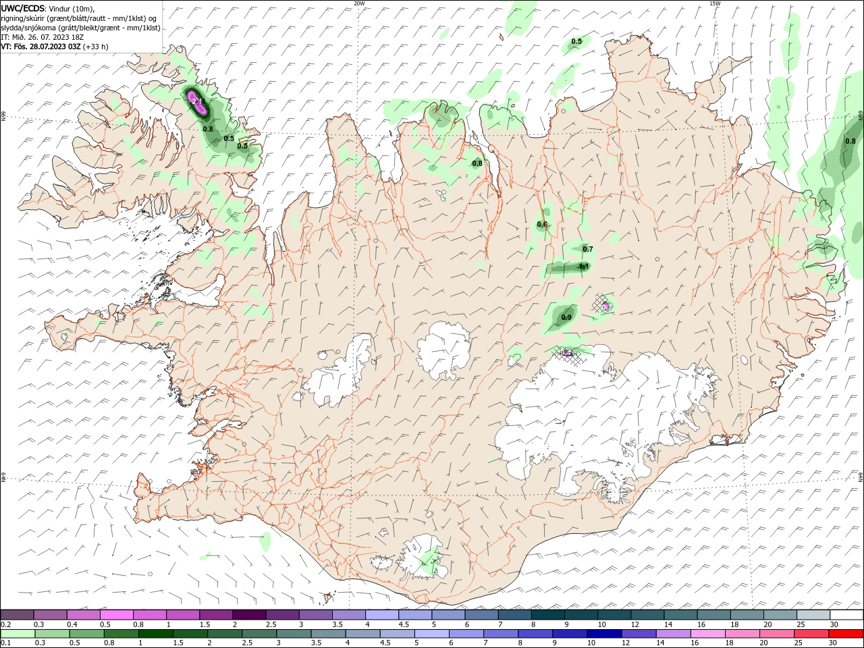Click the dusky purple 0.2 swatch in the snow scale
This screenshot has width=864, height=648.
(17, 615)
